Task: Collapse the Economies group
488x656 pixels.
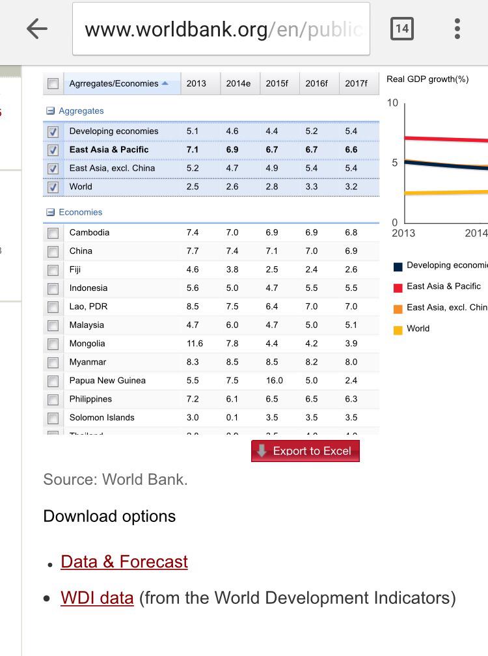Action: pos(51,212)
